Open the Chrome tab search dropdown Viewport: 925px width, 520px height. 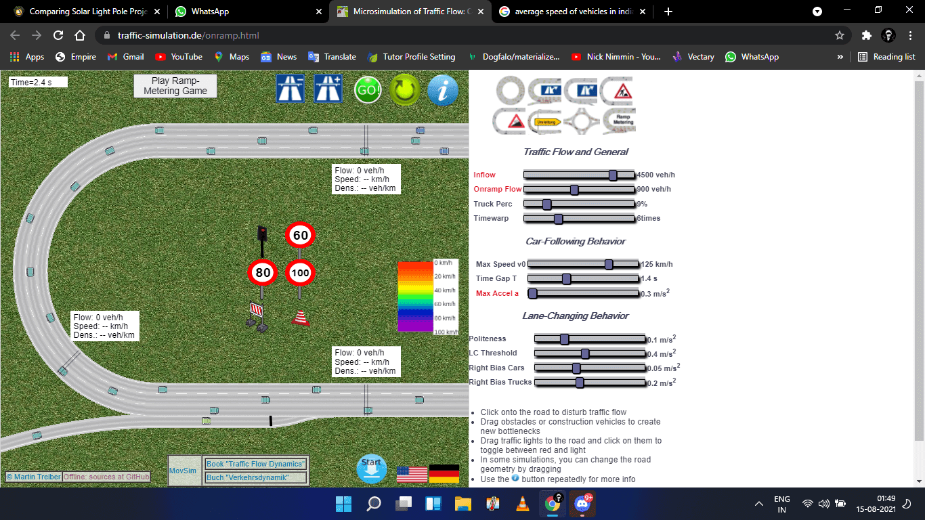tap(817, 12)
